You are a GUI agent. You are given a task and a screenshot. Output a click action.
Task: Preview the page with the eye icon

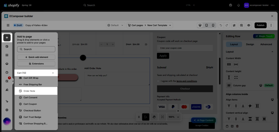[249, 25]
